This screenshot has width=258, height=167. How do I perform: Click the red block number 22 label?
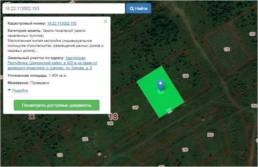tap(31, 117)
